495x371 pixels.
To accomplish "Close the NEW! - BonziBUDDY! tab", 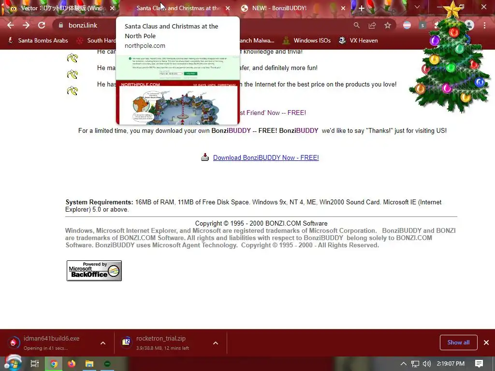I will pyautogui.click(x=343, y=8).
